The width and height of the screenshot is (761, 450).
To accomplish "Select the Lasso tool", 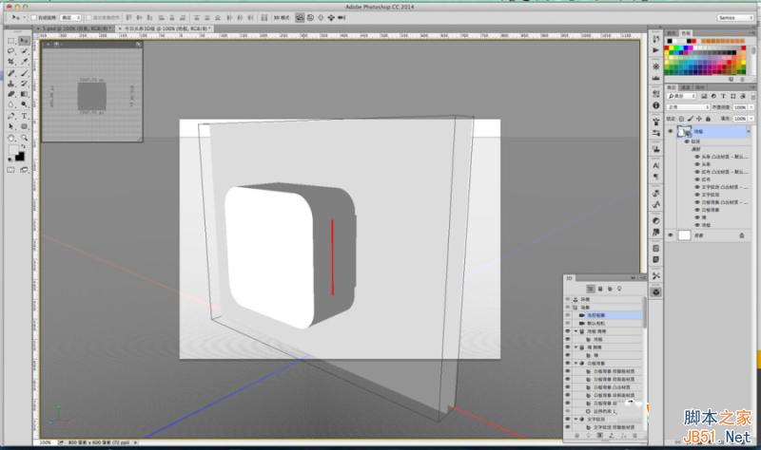I will (10, 51).
